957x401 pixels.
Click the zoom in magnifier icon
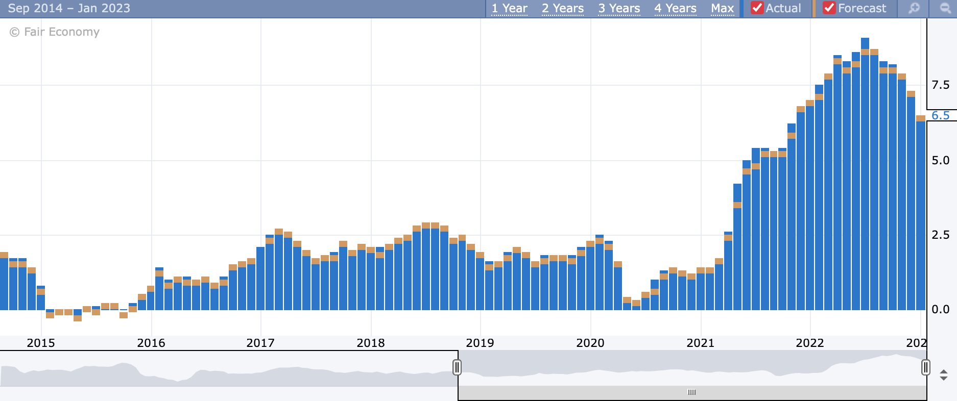click(x=914, y=9)
